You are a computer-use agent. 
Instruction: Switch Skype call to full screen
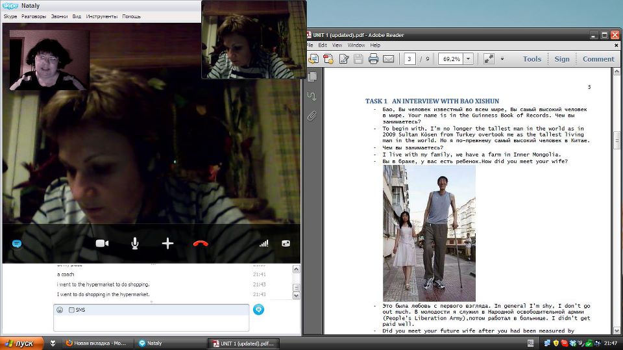286,244
